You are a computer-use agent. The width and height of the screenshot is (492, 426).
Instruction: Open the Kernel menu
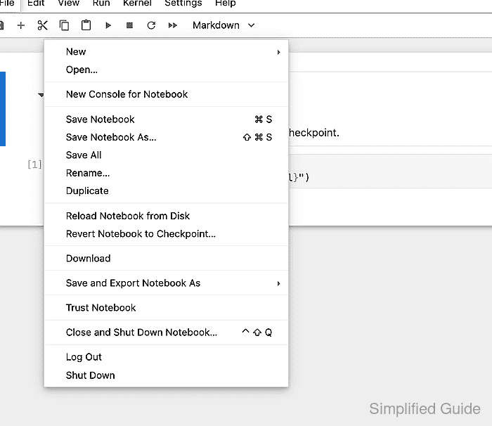click(x=137, y=4)
